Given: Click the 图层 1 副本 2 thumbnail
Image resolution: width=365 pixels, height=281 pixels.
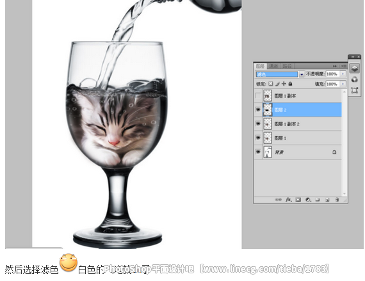Looking at the screenshot, I should 268,124.
